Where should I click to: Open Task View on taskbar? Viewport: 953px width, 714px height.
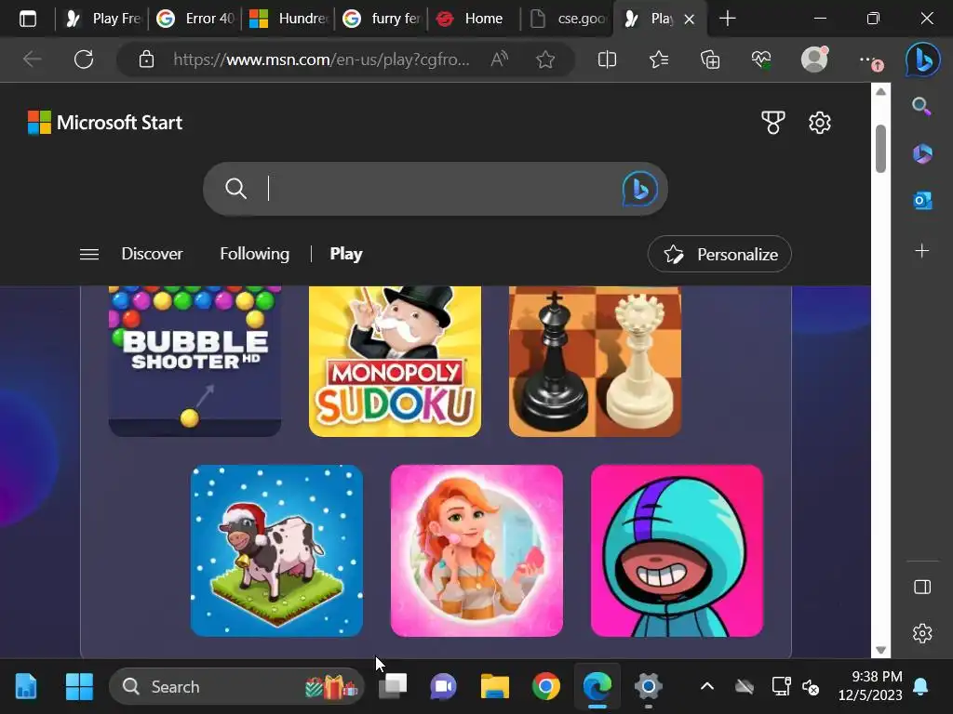393,687
